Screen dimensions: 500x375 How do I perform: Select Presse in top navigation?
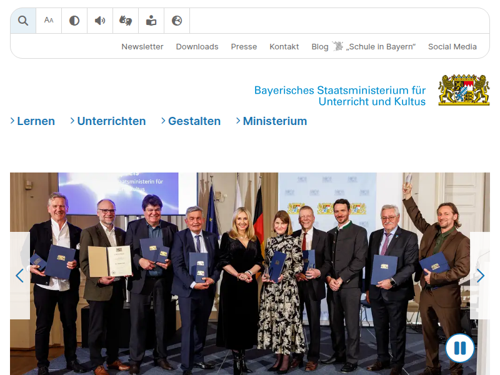(x=244, y=47)
